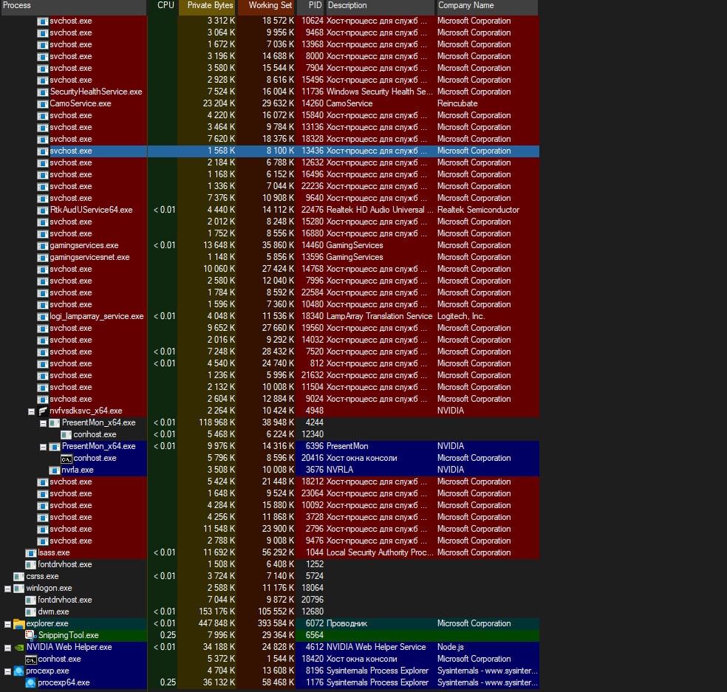Collapse the NVIDIA Web Helper.exe tree
This screenshot has width=727, height=692.
point(8,648)
